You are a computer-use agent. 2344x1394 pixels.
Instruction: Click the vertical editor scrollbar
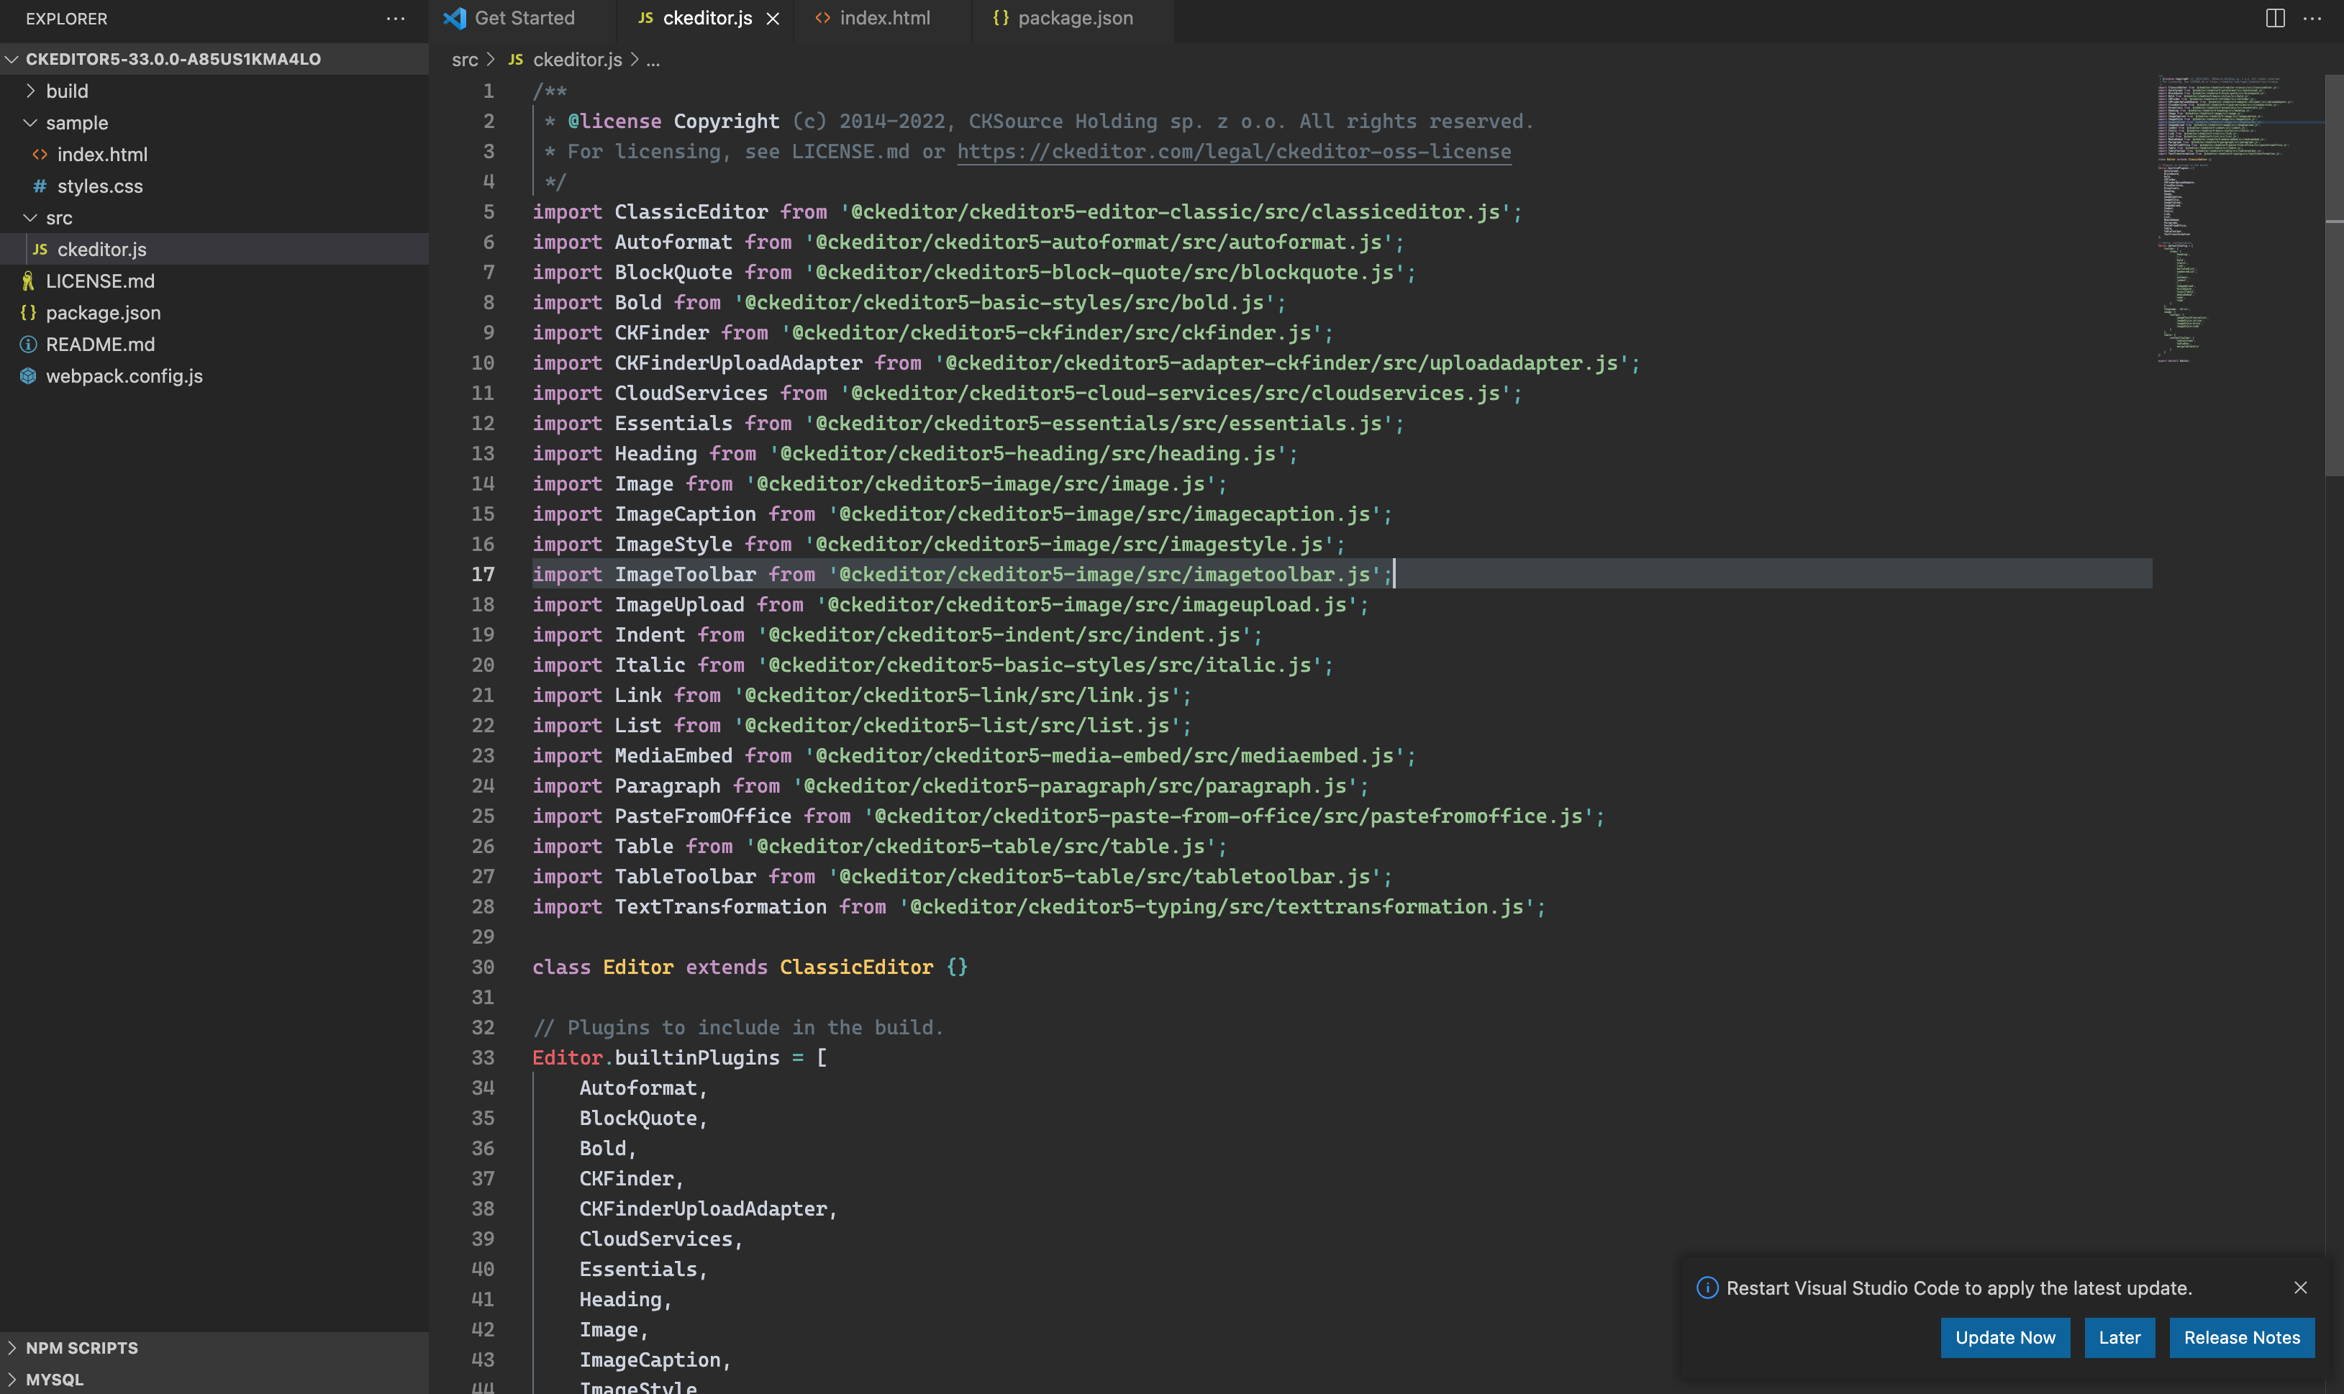(x=2334, y=275)
